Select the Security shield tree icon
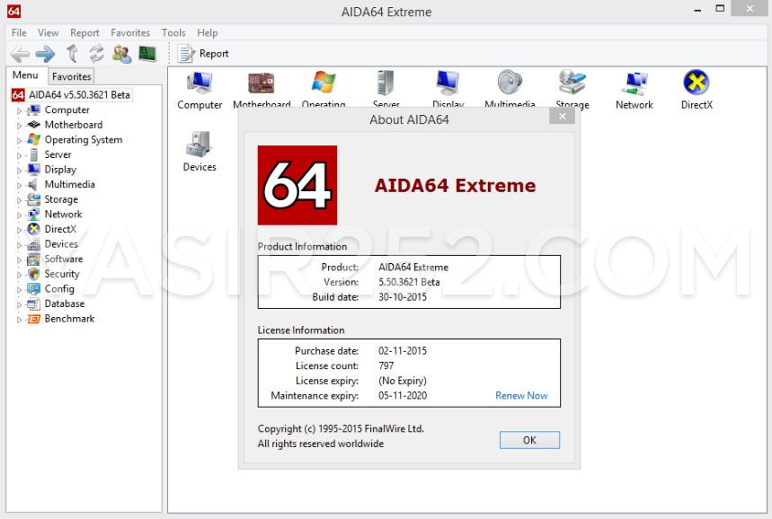Viewport: 772px width, 519px height. [x=33, y=274]
